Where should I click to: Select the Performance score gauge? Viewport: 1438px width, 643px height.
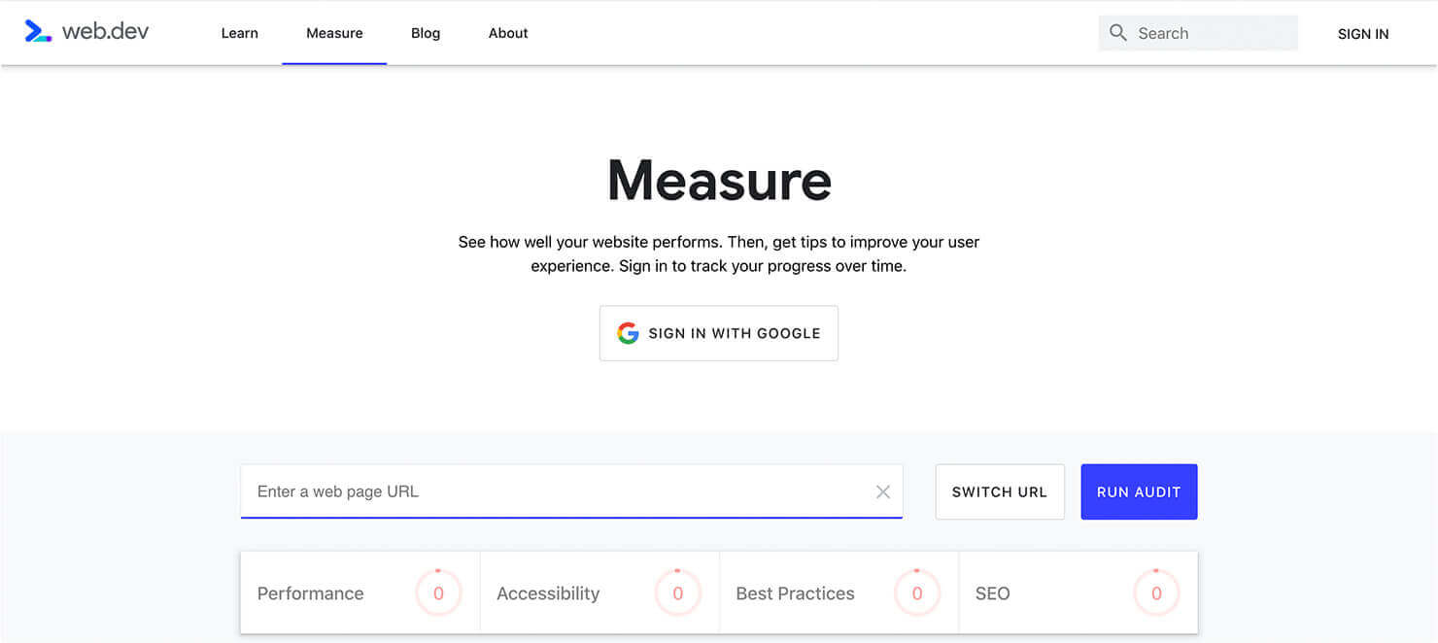[438, 593]
